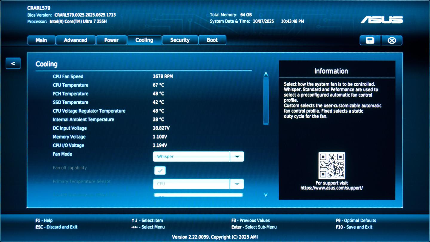The width and height of the screenshot is (430, 242).
Task: Click the CPU Voltage Regulator Temperature value
Action: pos(159,111)
